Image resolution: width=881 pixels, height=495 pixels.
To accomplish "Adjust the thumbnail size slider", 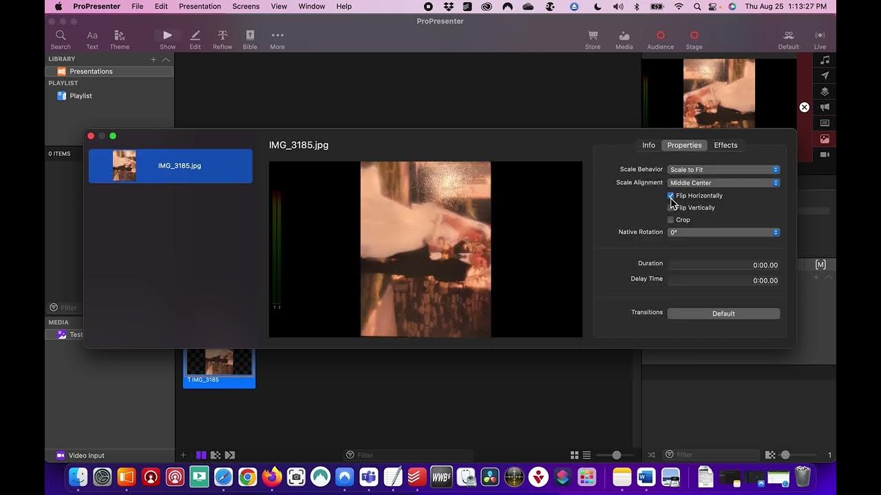I will 617,455.
